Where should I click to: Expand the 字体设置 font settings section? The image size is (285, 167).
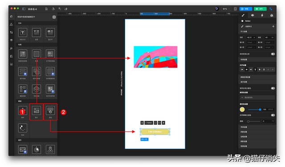pos(257,127)
